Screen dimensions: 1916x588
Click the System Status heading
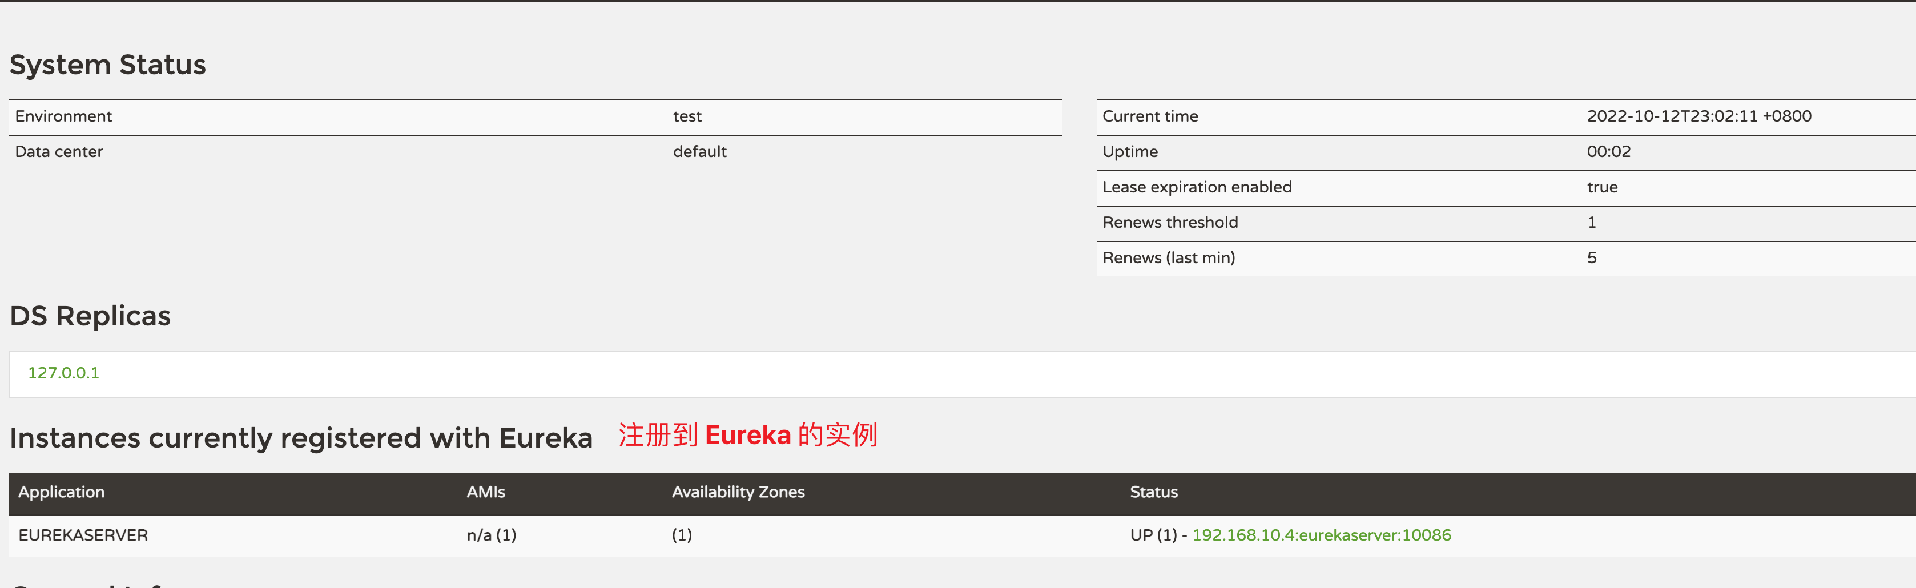click(107, 65)
